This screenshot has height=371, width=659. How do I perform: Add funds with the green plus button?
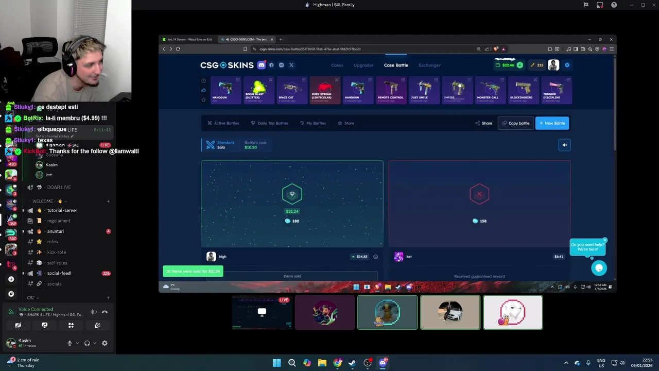tap(519, 65)
